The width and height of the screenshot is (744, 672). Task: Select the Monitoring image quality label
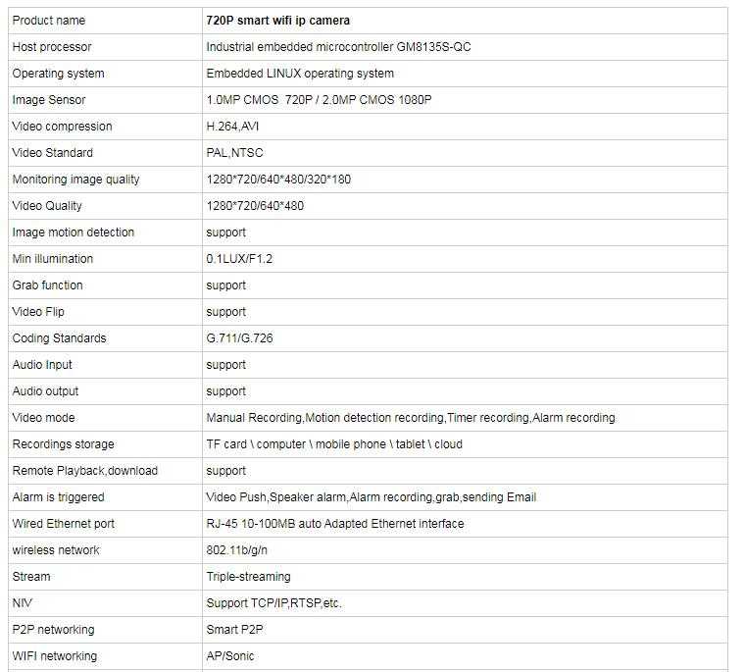click(x=75, y=180)
